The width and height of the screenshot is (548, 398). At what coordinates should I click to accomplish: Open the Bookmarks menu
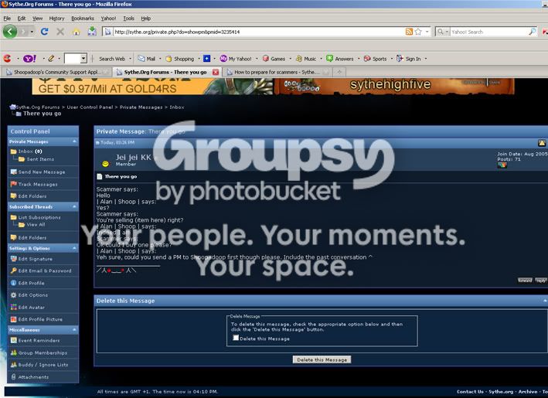[83, 19]
